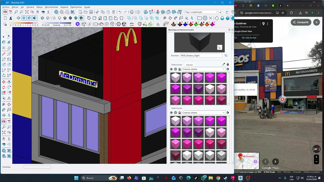Open details arrow of lower material browser
This screenshot has height=182, width=324.
(x=228, y=113)
